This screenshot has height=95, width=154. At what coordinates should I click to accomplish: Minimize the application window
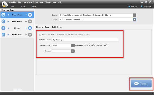(x=142, y=2)
